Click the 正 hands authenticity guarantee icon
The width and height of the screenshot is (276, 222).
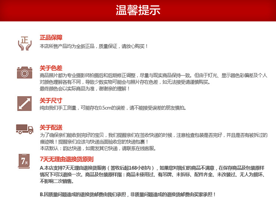click(25, 44)
